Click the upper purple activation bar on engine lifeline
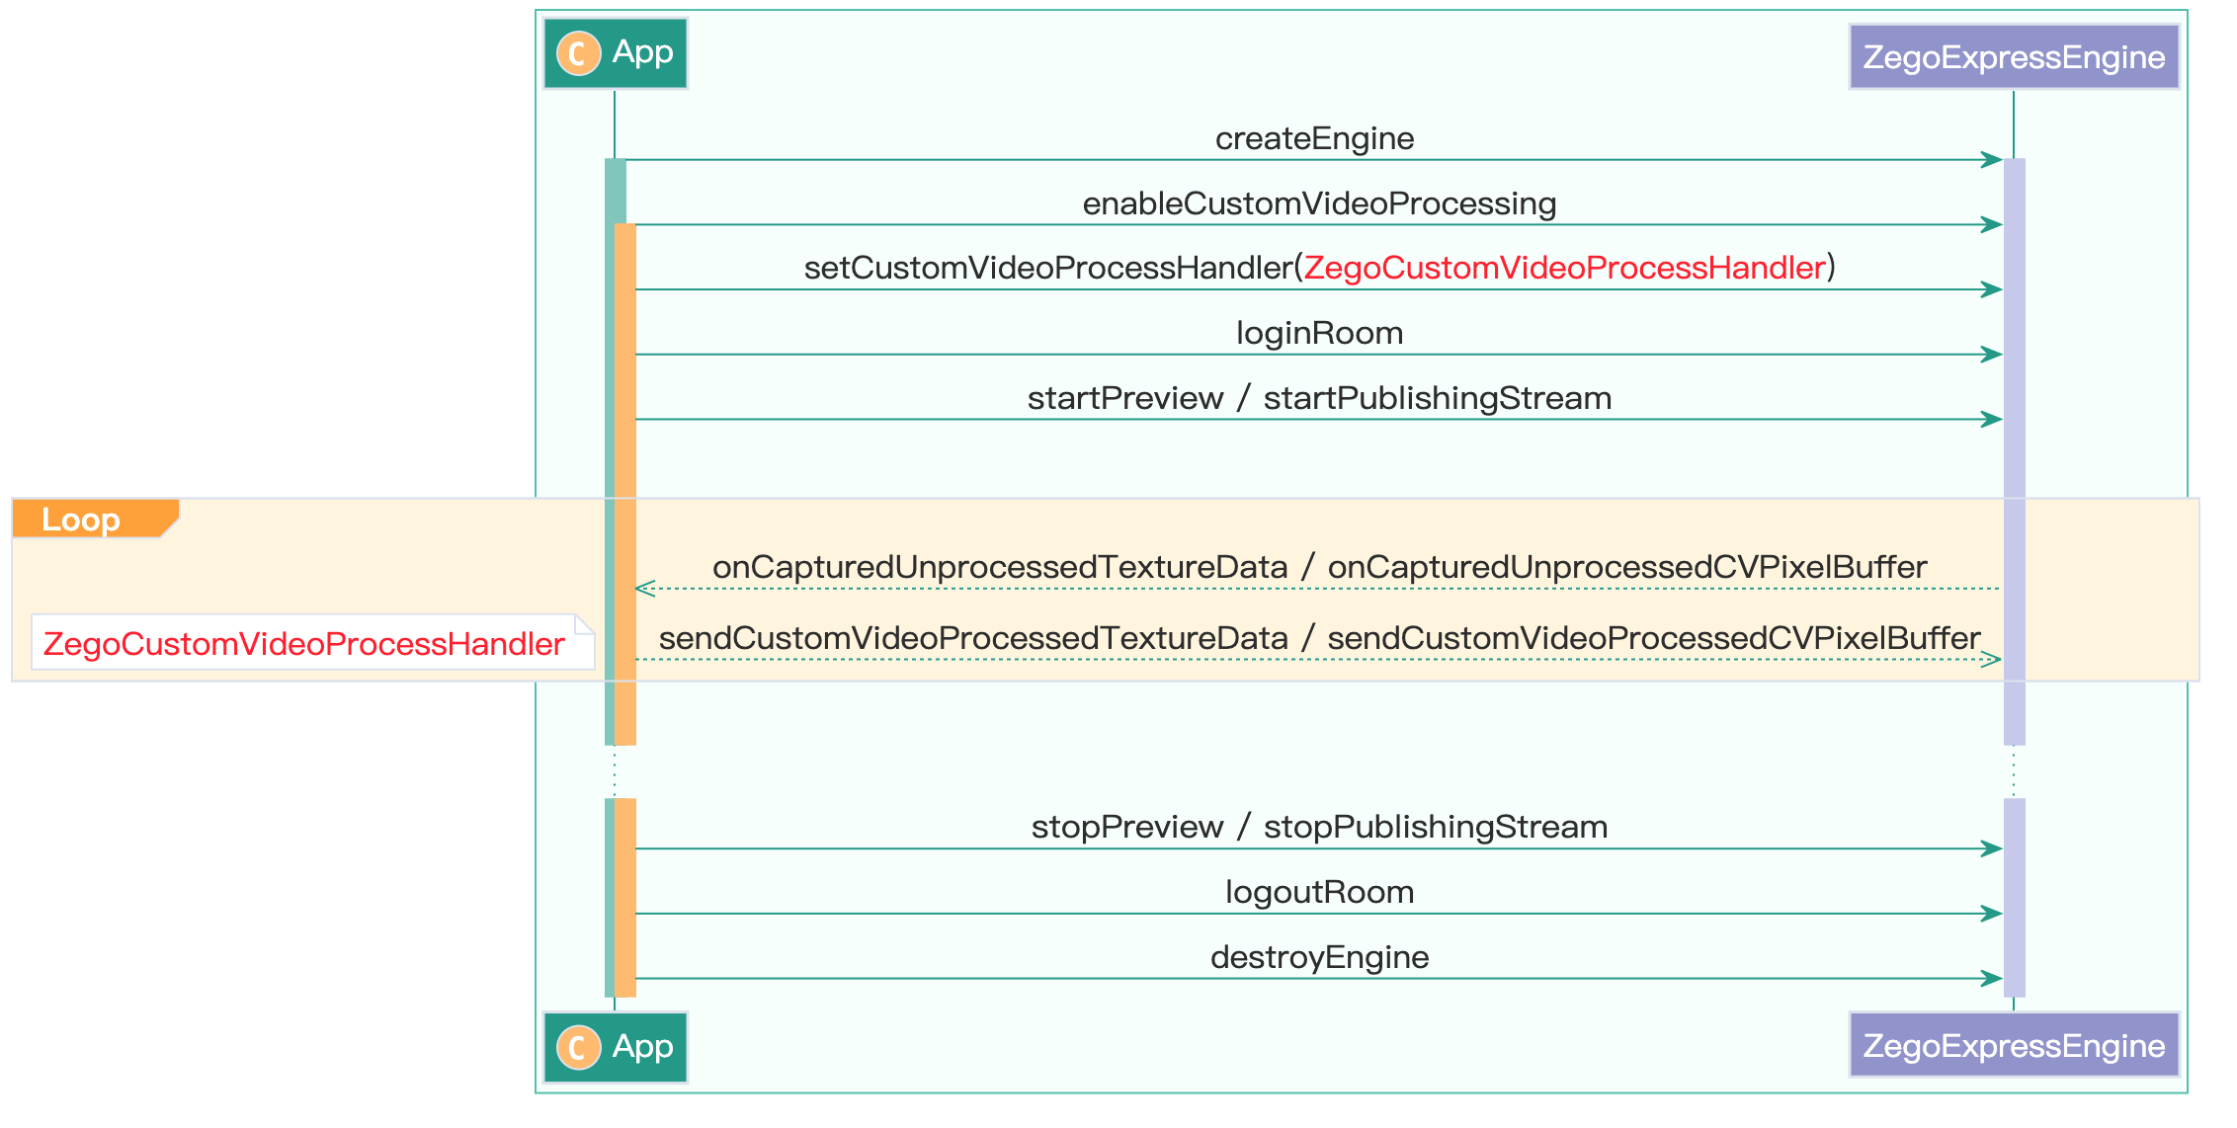This screenshot has width=2237, height=1128. click(x=2014, y=454)
